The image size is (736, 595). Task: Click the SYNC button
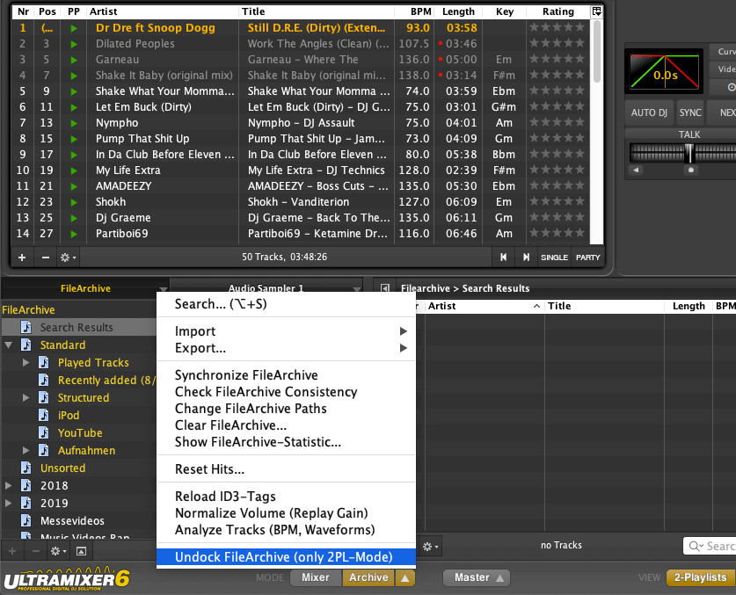coord(690,112)
